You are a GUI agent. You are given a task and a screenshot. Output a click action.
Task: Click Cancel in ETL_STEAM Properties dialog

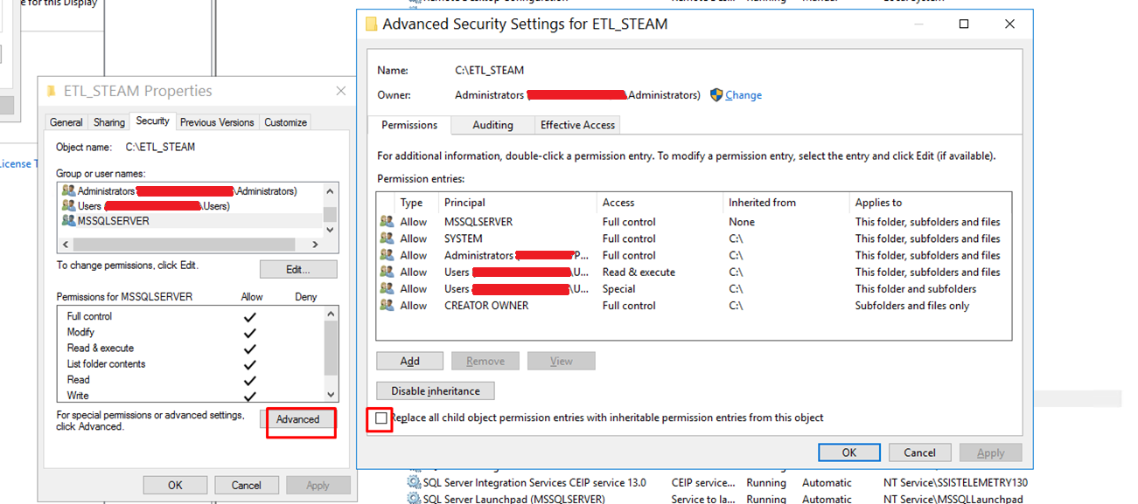(x=247, y=486)
